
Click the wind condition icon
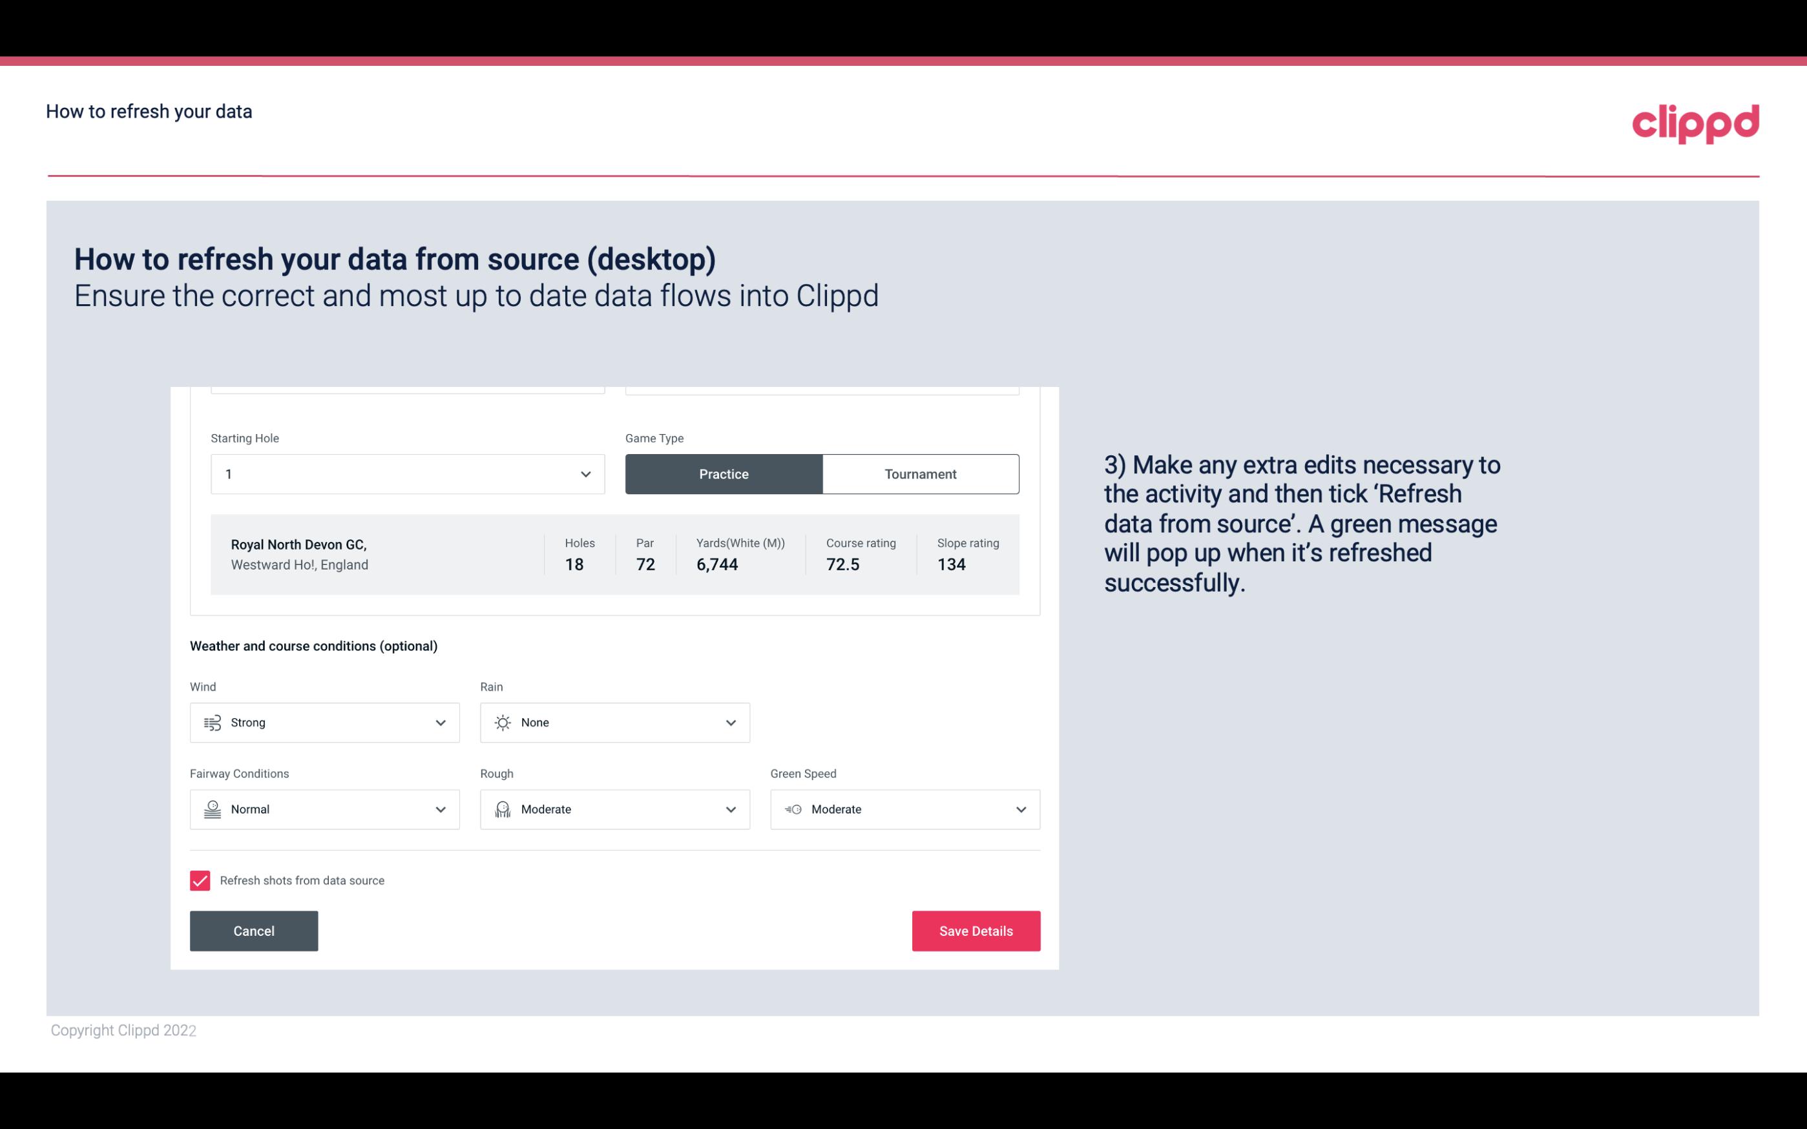click(x=212, y=722)
